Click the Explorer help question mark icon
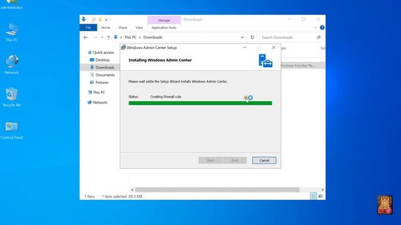Image resolution: width=401 pixels, height=225 pixels. coord(322,27)
